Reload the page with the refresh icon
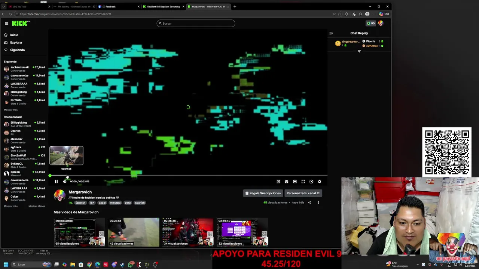479x269 pixels. point(10,14)
